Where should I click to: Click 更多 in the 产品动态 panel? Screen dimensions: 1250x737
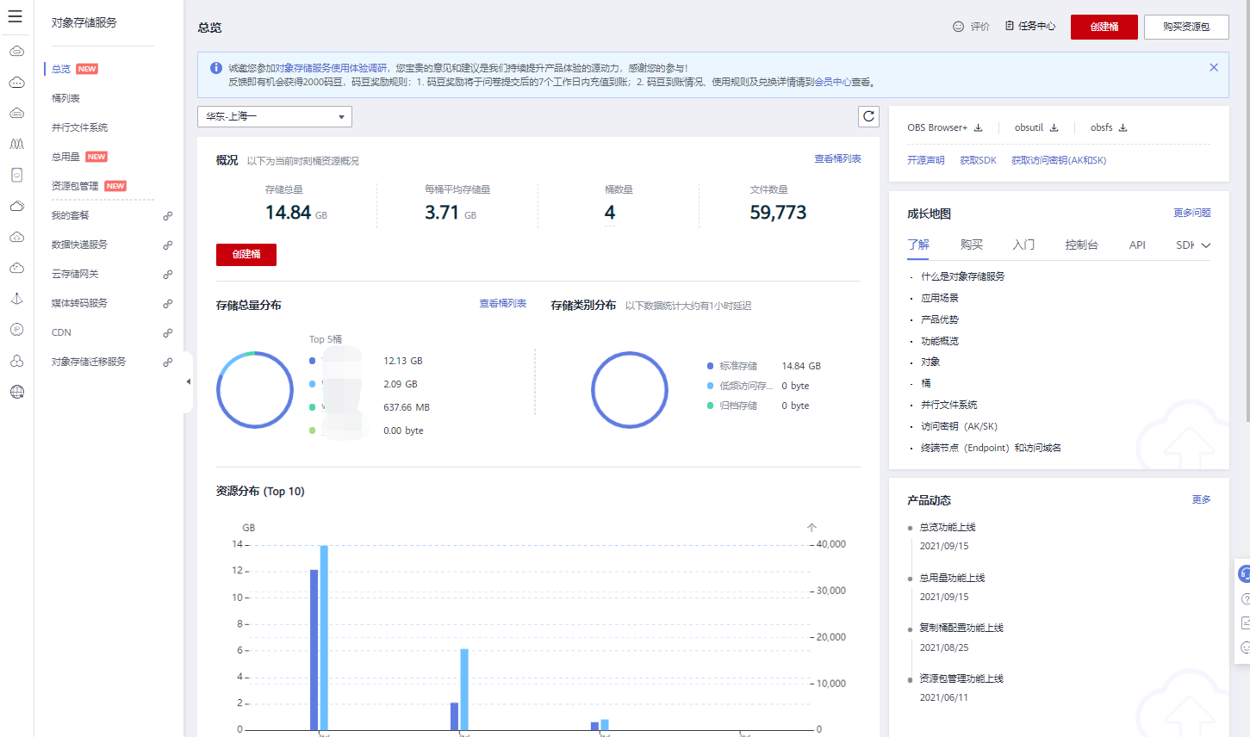tap(1202, 499)
